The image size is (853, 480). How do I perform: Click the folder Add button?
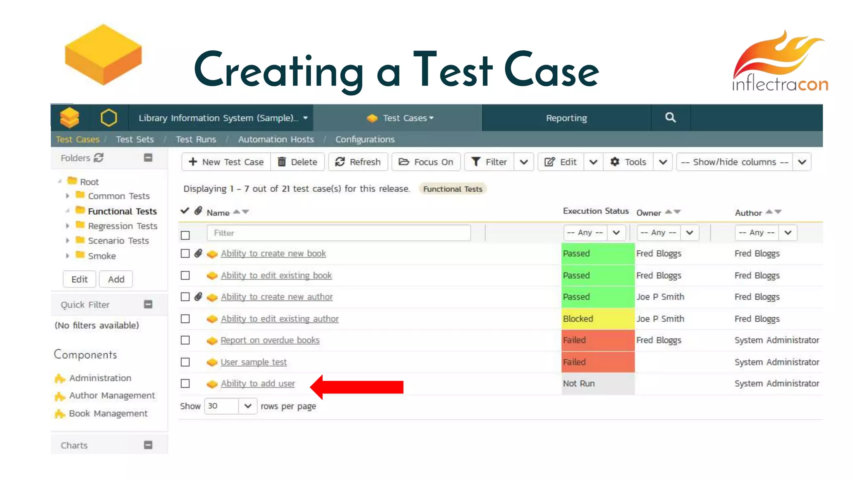click(116, 279)
